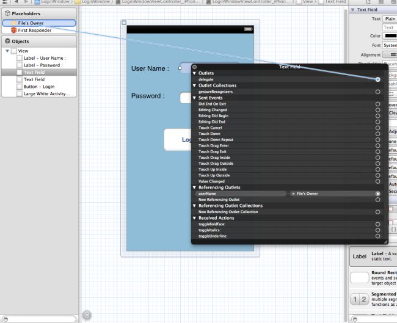Select the highlighted Text Field object

[x=39, y=72]
